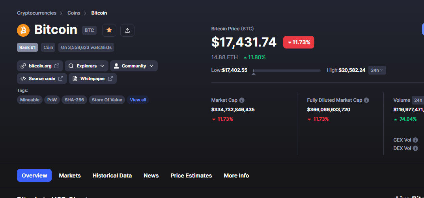Click View all tags
This screenshot has height=198, width=424.
[138, 100]
